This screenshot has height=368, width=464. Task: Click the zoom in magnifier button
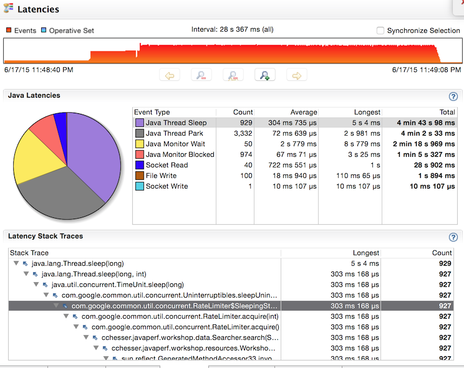265,75
